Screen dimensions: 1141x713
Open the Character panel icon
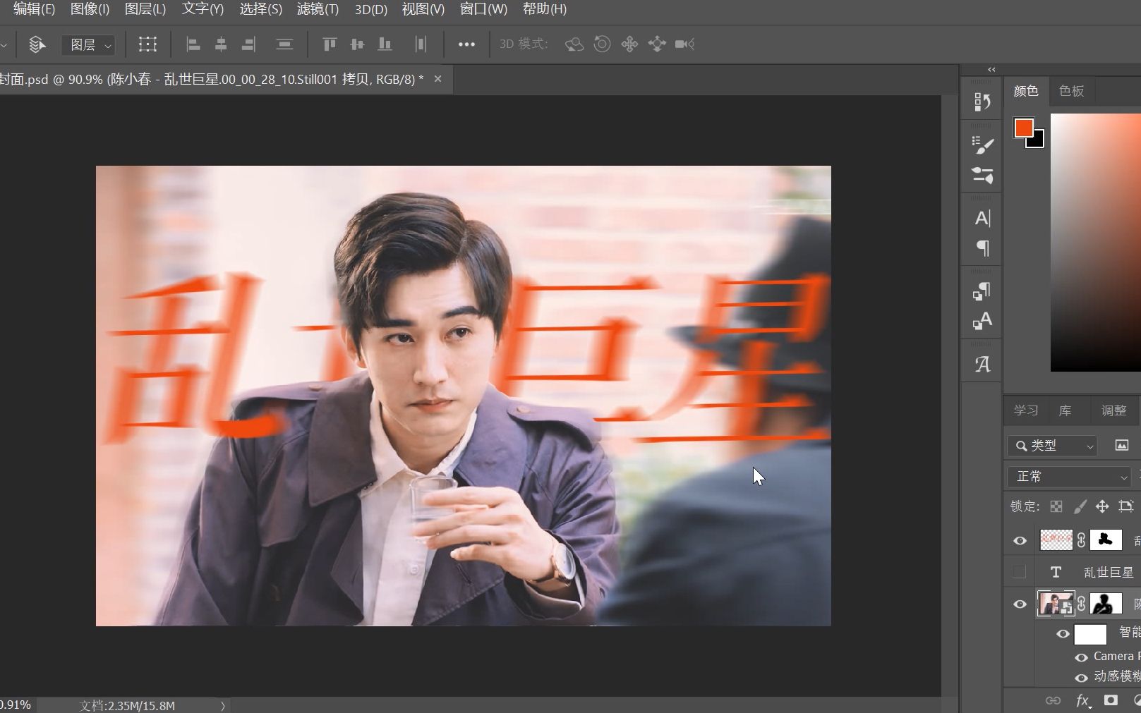click(982, 218)
